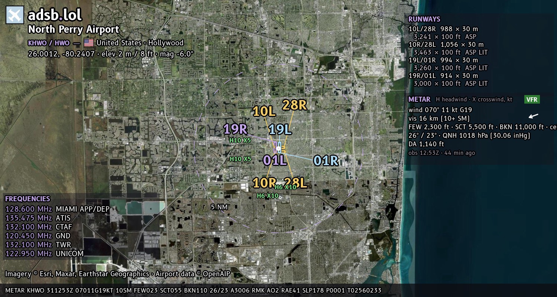Click the "vis 16 km (10+ SM)" reading
The width and height of the screenshot is (557, 297).
(x=439, y=118)
